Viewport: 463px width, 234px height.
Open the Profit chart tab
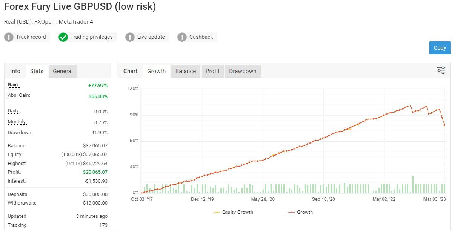coord(212,71)
